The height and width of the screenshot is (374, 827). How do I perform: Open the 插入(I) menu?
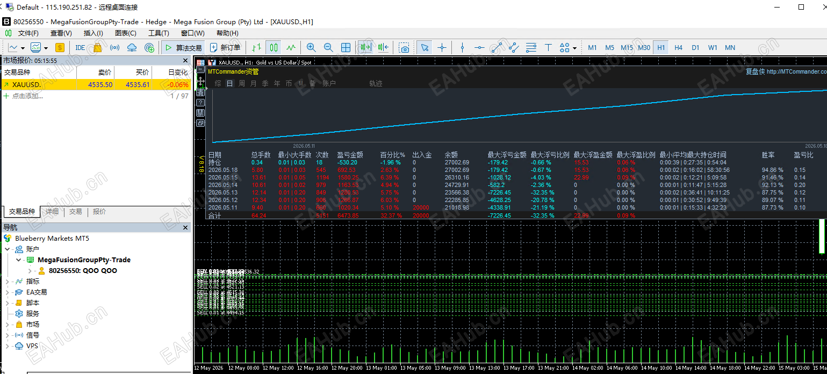point(93,33)
